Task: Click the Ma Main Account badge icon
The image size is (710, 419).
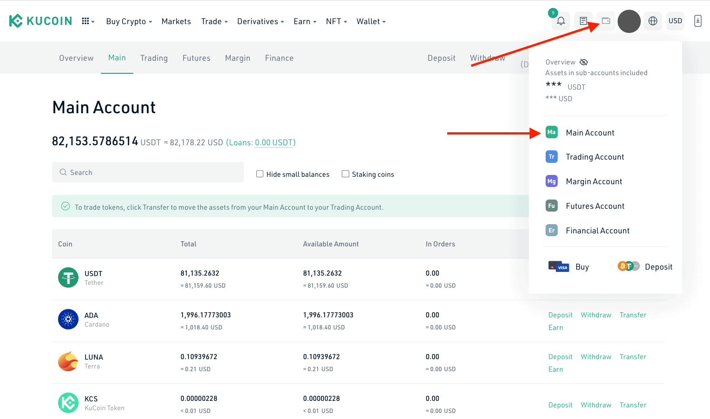Action: 552,132
